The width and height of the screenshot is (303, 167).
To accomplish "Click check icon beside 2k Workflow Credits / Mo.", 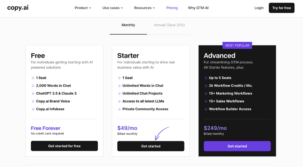I will pyautogui.click(x=206, y=86).
